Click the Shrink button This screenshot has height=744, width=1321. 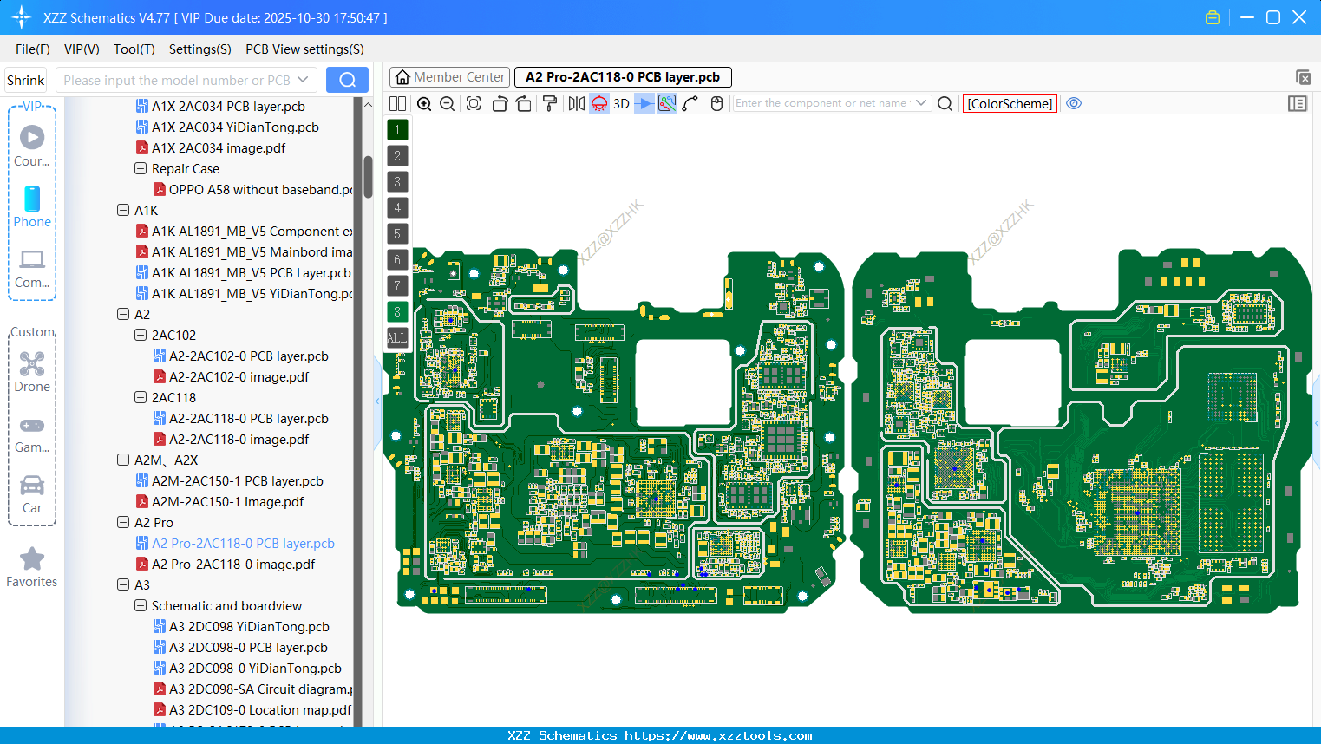pos(26,81)
